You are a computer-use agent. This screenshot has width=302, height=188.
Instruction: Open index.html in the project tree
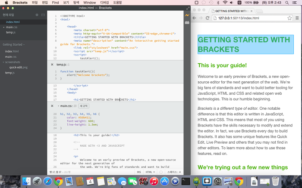point(12,51)
